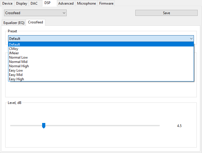This screenshot has width=202, height=153.
Task: Click the Save button
Action: (166, 13)
